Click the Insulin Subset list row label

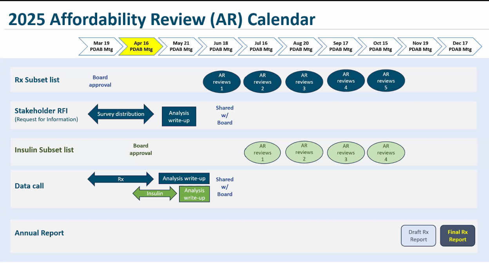click(44, 150)
